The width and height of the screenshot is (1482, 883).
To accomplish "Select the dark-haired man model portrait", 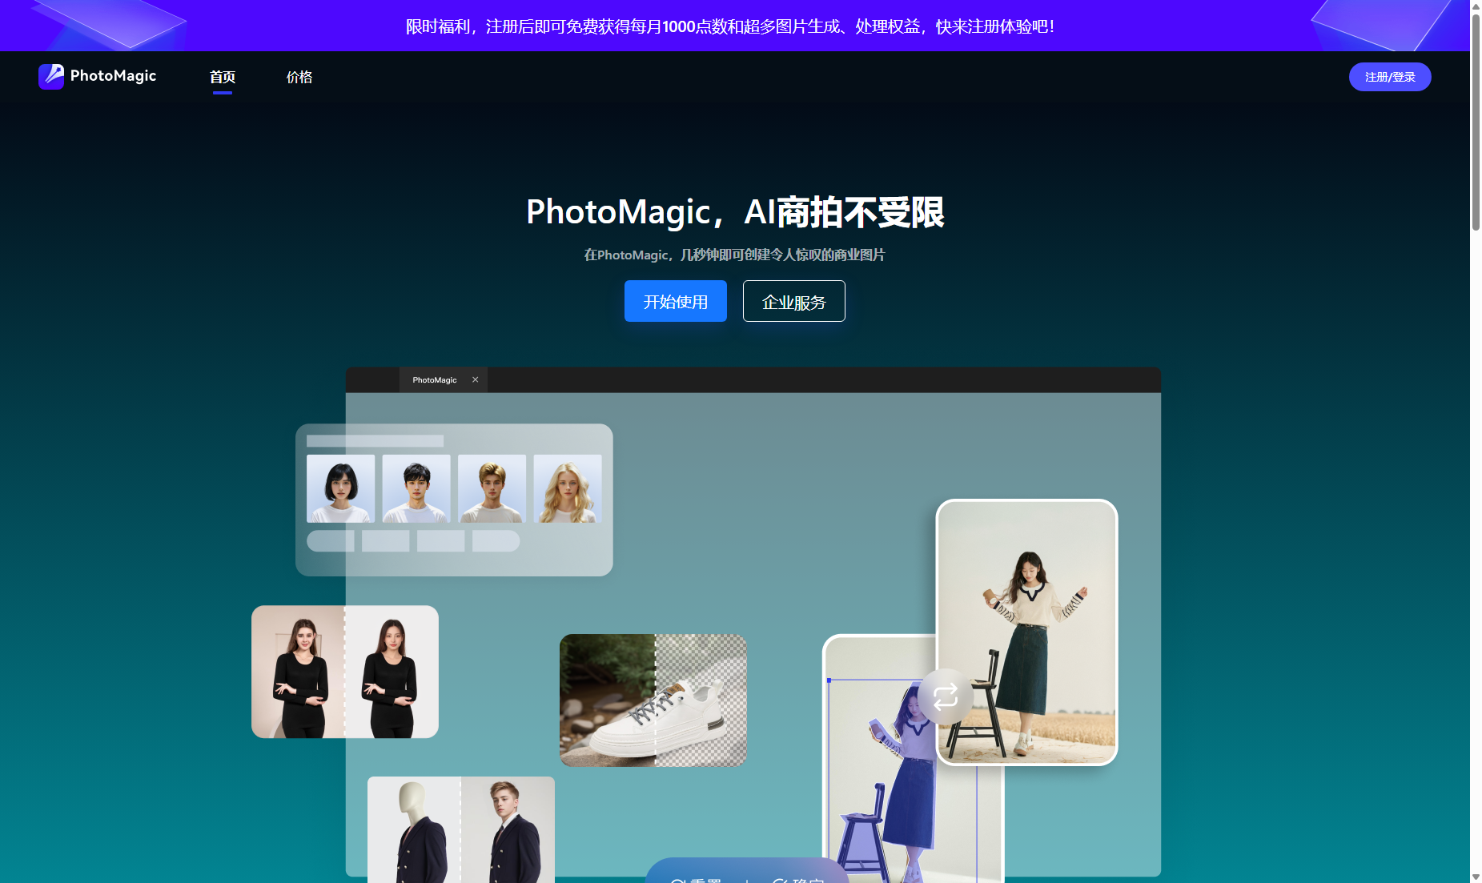I will [x=416, y=488].
